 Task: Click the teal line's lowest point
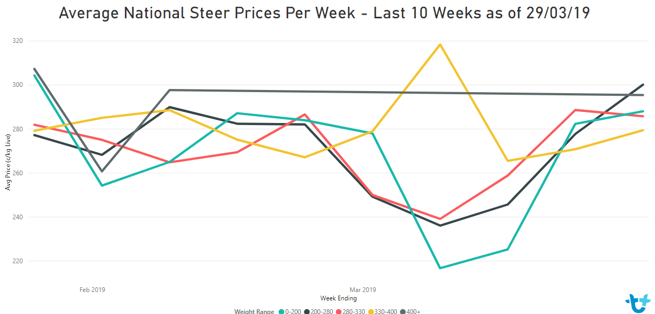point(440,268)
